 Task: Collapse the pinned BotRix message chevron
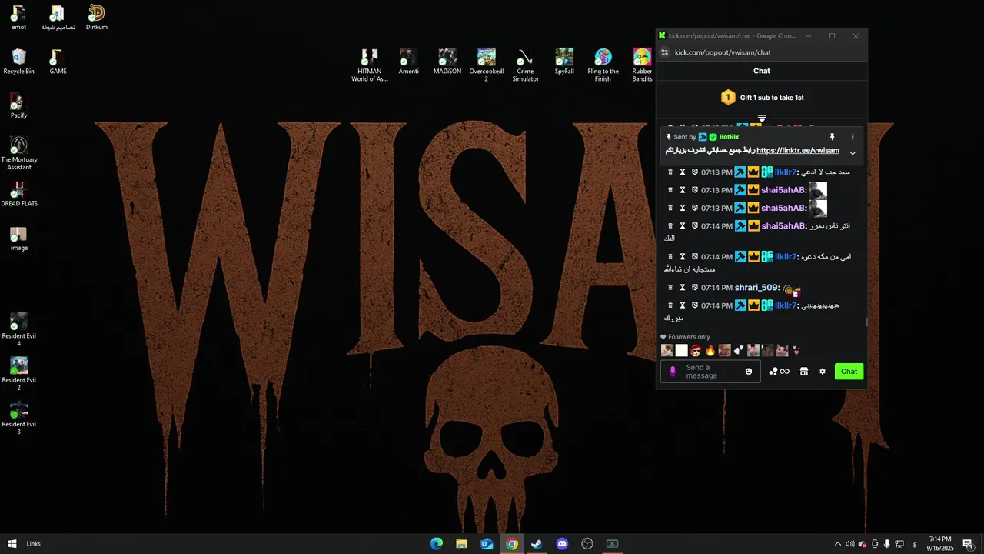pos(853,153)
